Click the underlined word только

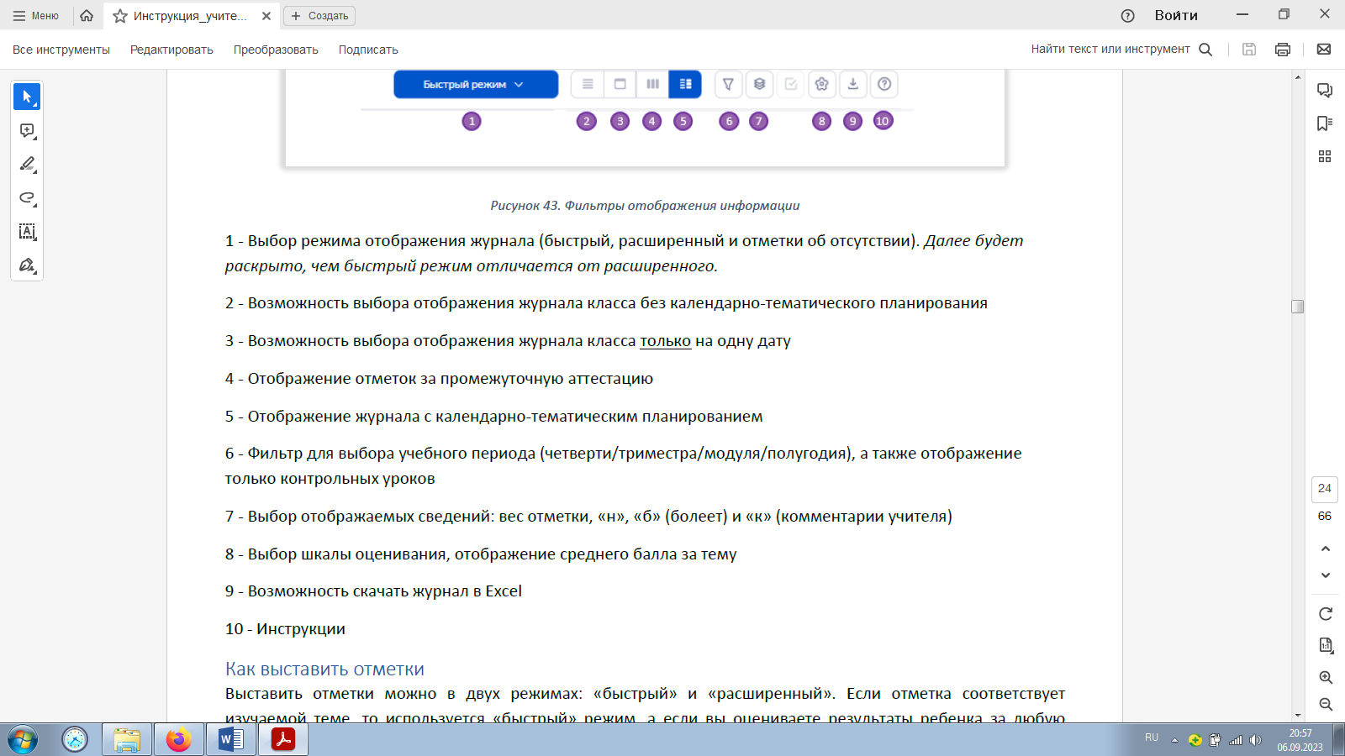point(665,341)
